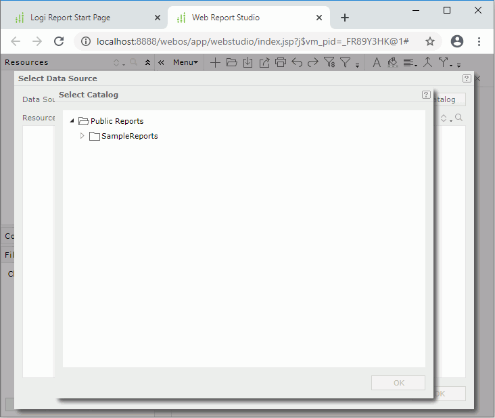The height and width of the screenshot is (418, 495).
Task: Click the Undo arrow icon
Action: pyautogui.click(x=296, y=63)
